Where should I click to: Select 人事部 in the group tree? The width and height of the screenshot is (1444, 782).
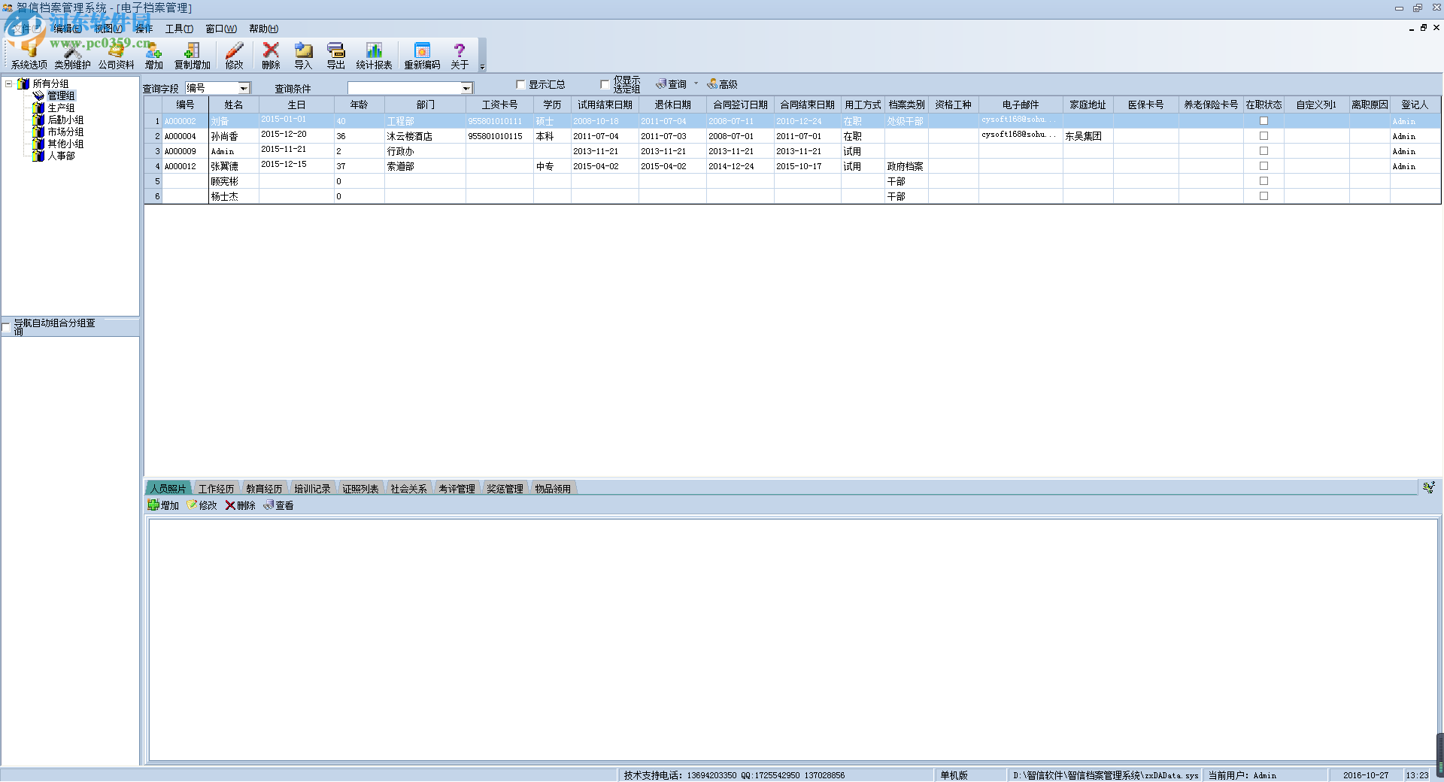[61, 156]
